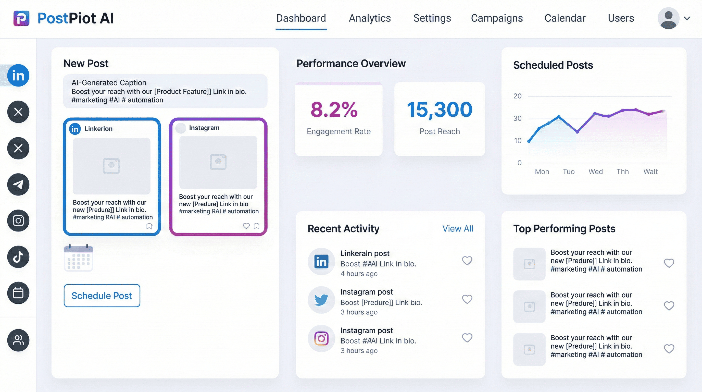Open TikTok channel in sidebar

[18, 257]
